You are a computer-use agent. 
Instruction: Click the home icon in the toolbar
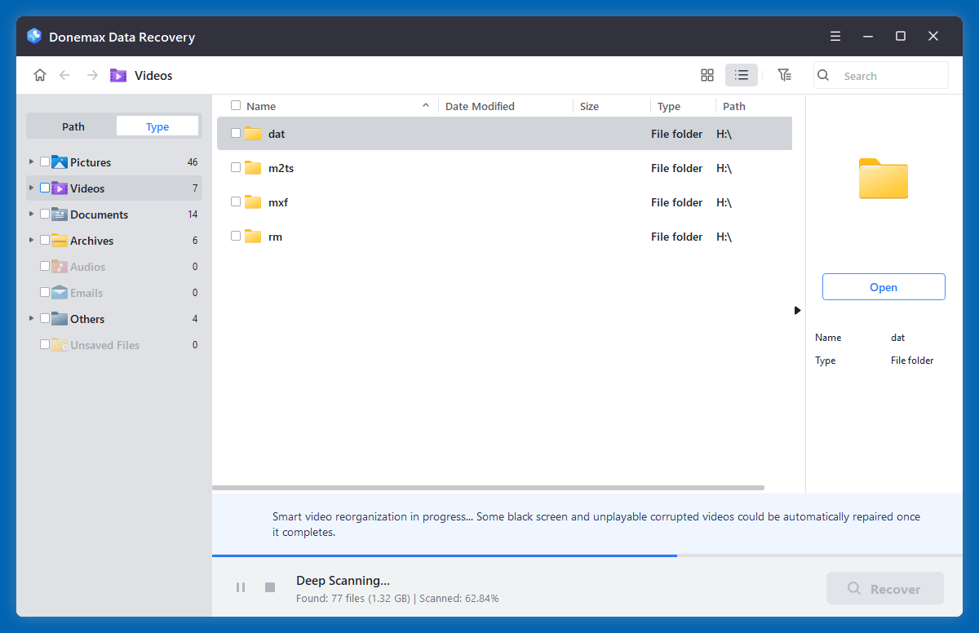click(x=39, y=74)
